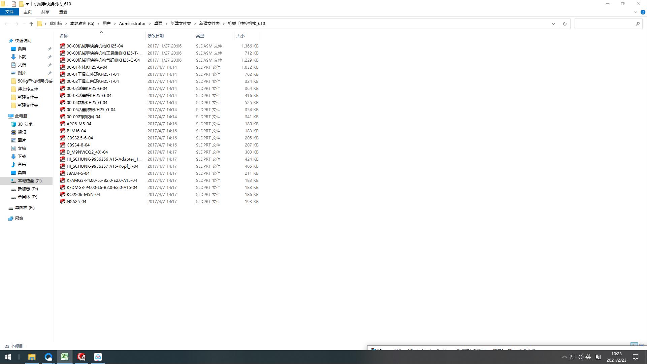The width and height of the screenshot is (647, 364).
Task: Click the search magnifier icon
Action: point(638,24)
